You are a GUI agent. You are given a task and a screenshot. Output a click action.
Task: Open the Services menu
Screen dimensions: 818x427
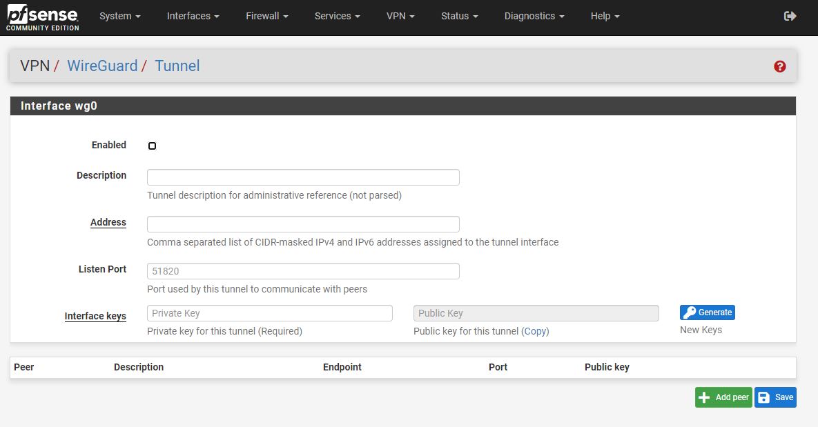337,16
